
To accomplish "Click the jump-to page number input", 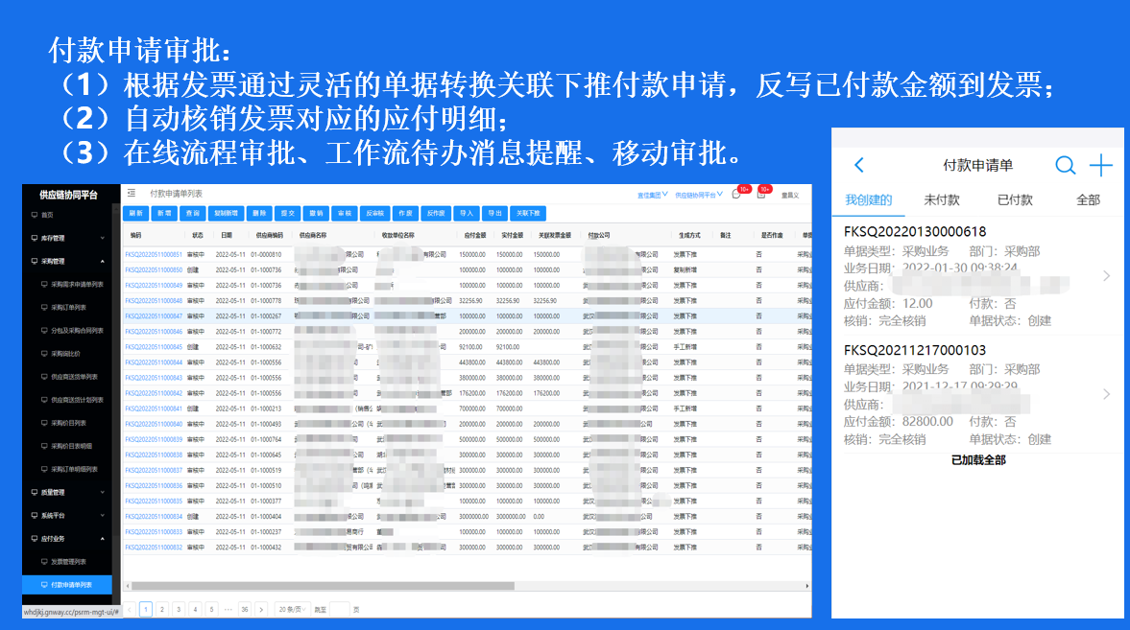I will [340, 609].
